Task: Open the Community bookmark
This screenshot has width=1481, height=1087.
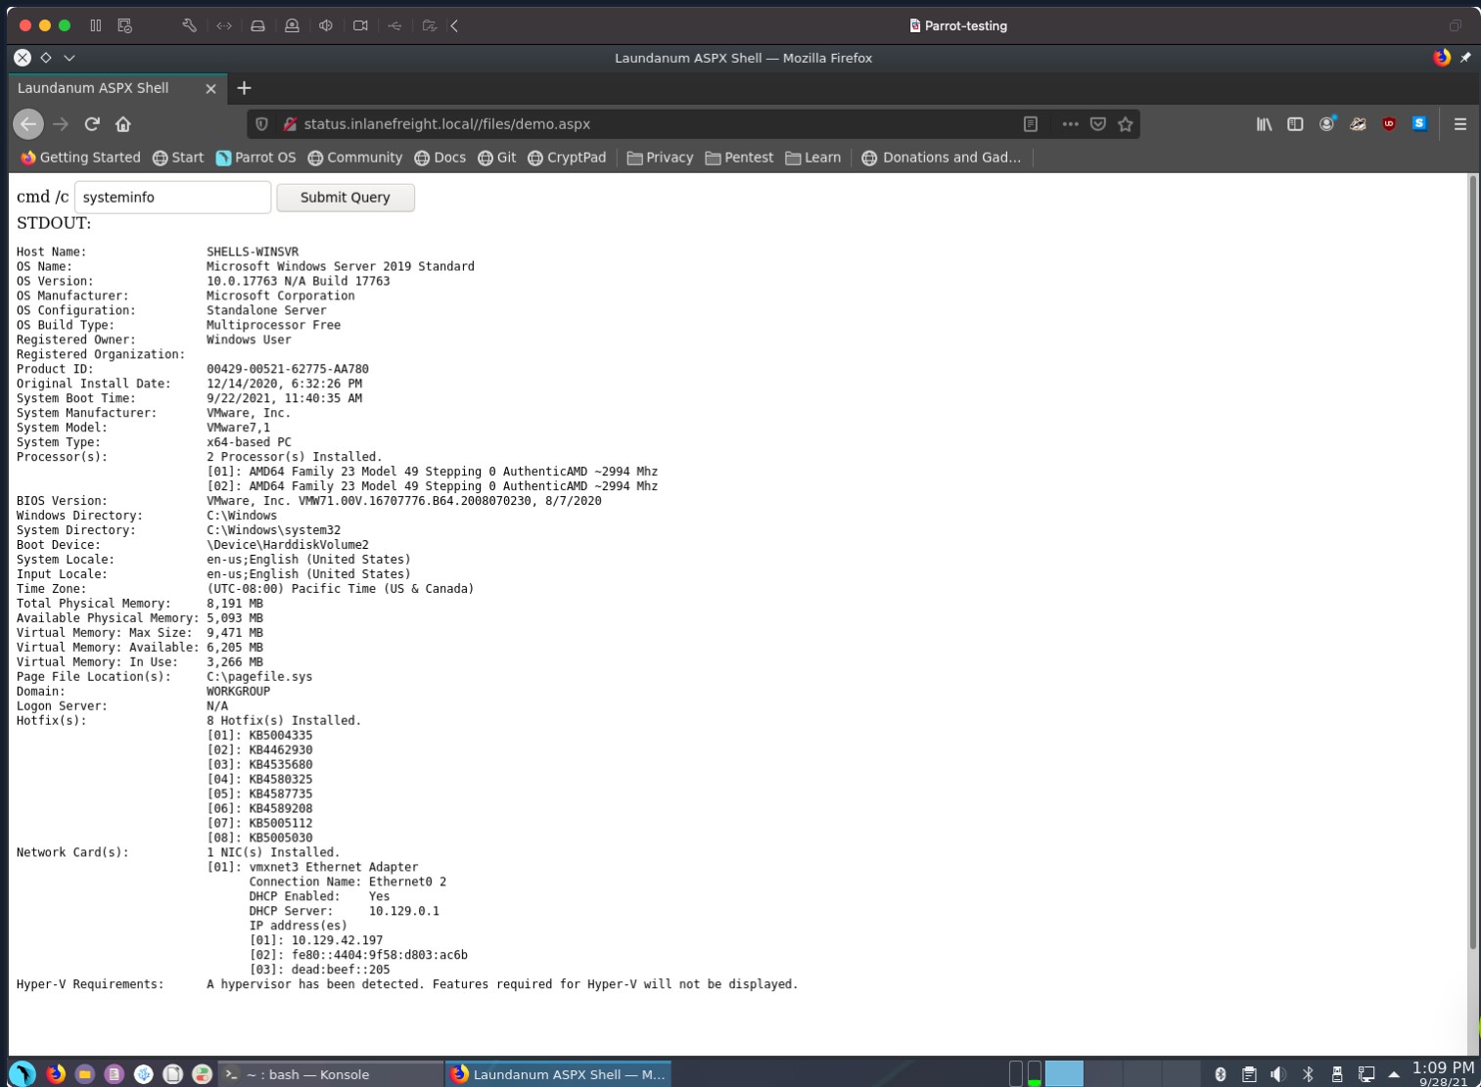Action: point(355,158)
